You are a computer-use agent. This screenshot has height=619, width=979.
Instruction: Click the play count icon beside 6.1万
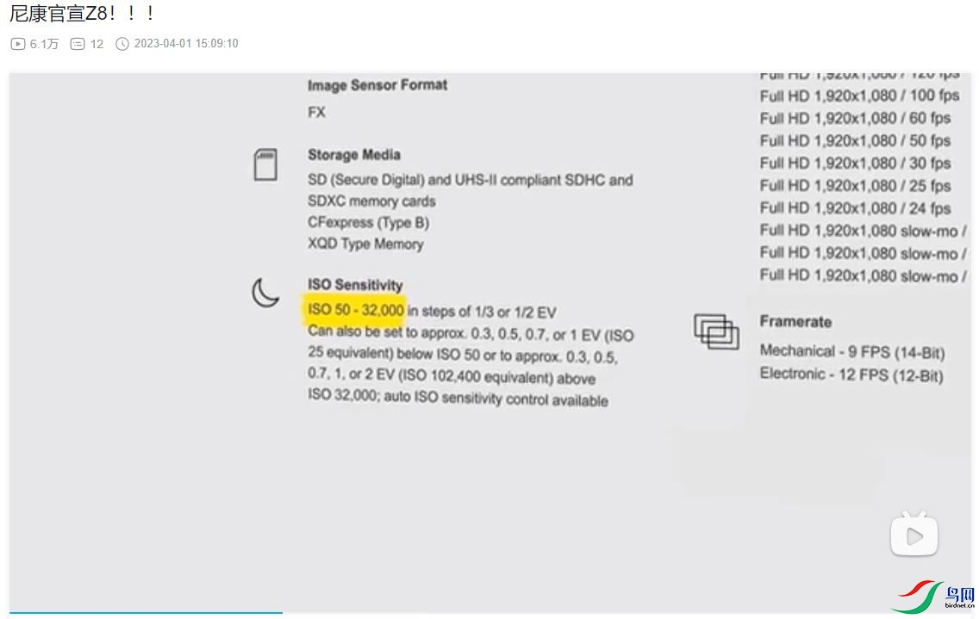(17, 44)
